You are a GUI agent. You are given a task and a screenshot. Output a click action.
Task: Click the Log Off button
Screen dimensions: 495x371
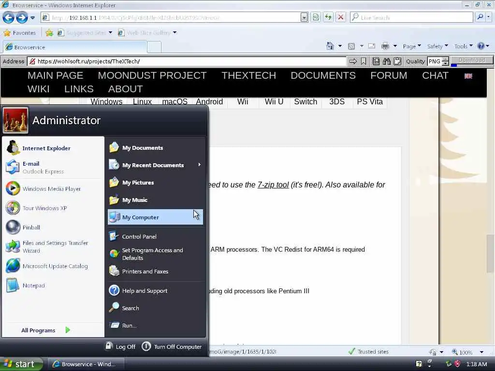120,346
